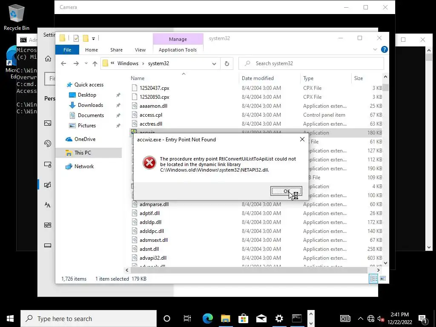The image size is (436, 327).
Task: Open Pictures in the navigation pane
Action: pyautogui.click(x=87, y=126)
